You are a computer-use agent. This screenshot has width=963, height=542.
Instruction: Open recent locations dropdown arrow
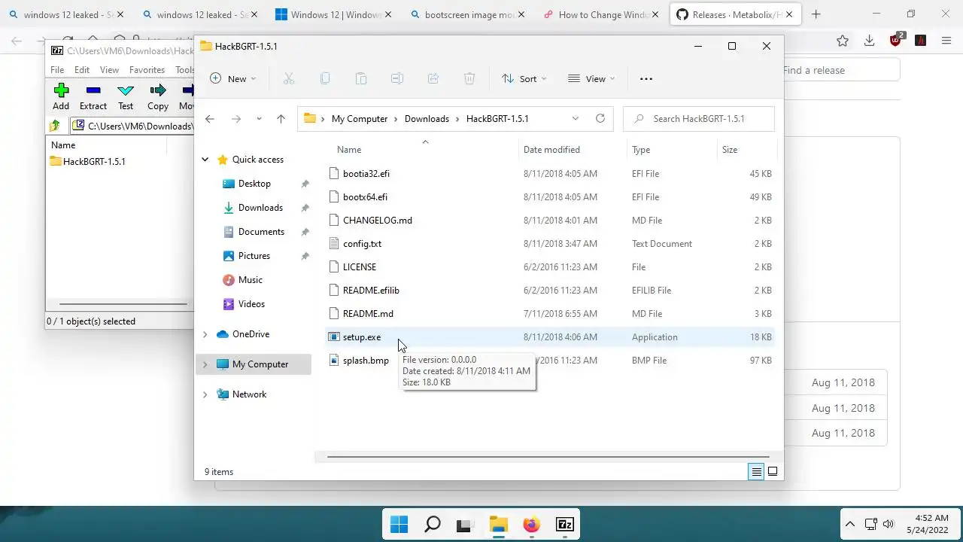click(x=259, y=118)
